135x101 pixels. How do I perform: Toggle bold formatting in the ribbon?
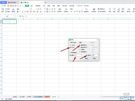[x=18, y=12]
